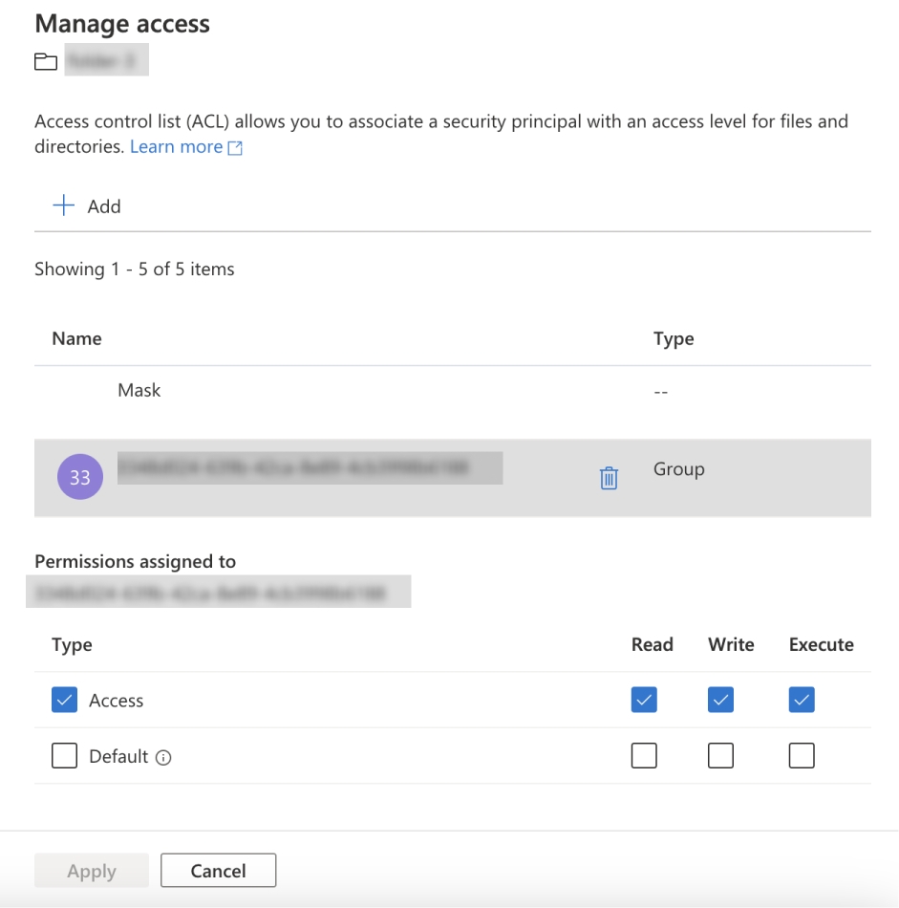
Task: Click the plus Add button
Action: point(87,206)
